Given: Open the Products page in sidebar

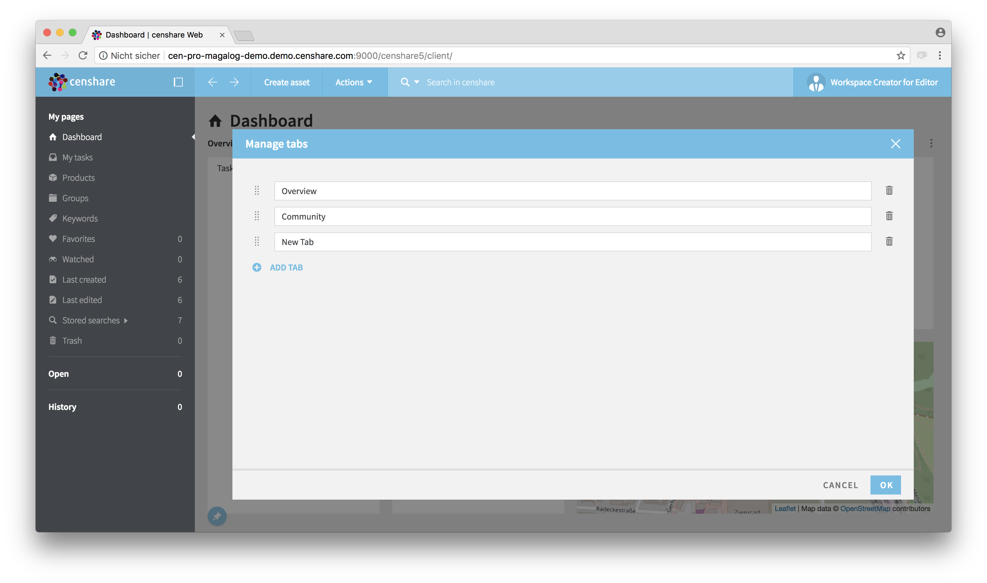Looking at the screenshot, I should 78,178.
